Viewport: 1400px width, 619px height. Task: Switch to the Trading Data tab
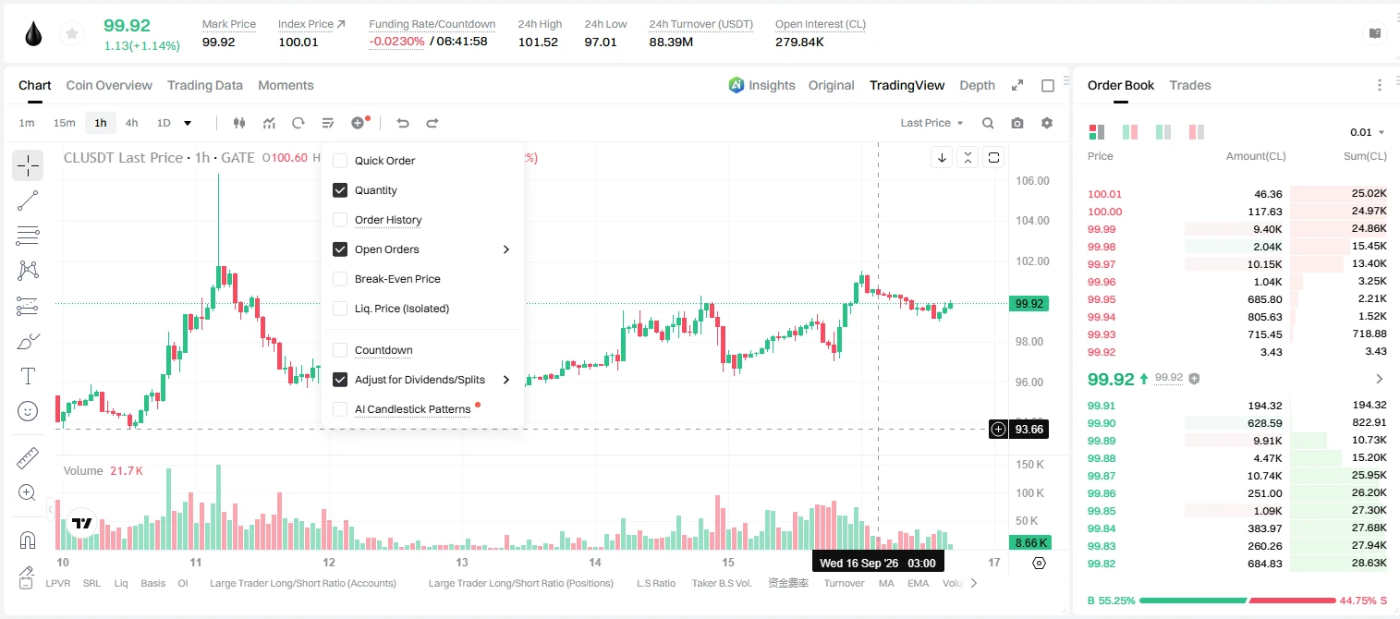coord(205,85)
